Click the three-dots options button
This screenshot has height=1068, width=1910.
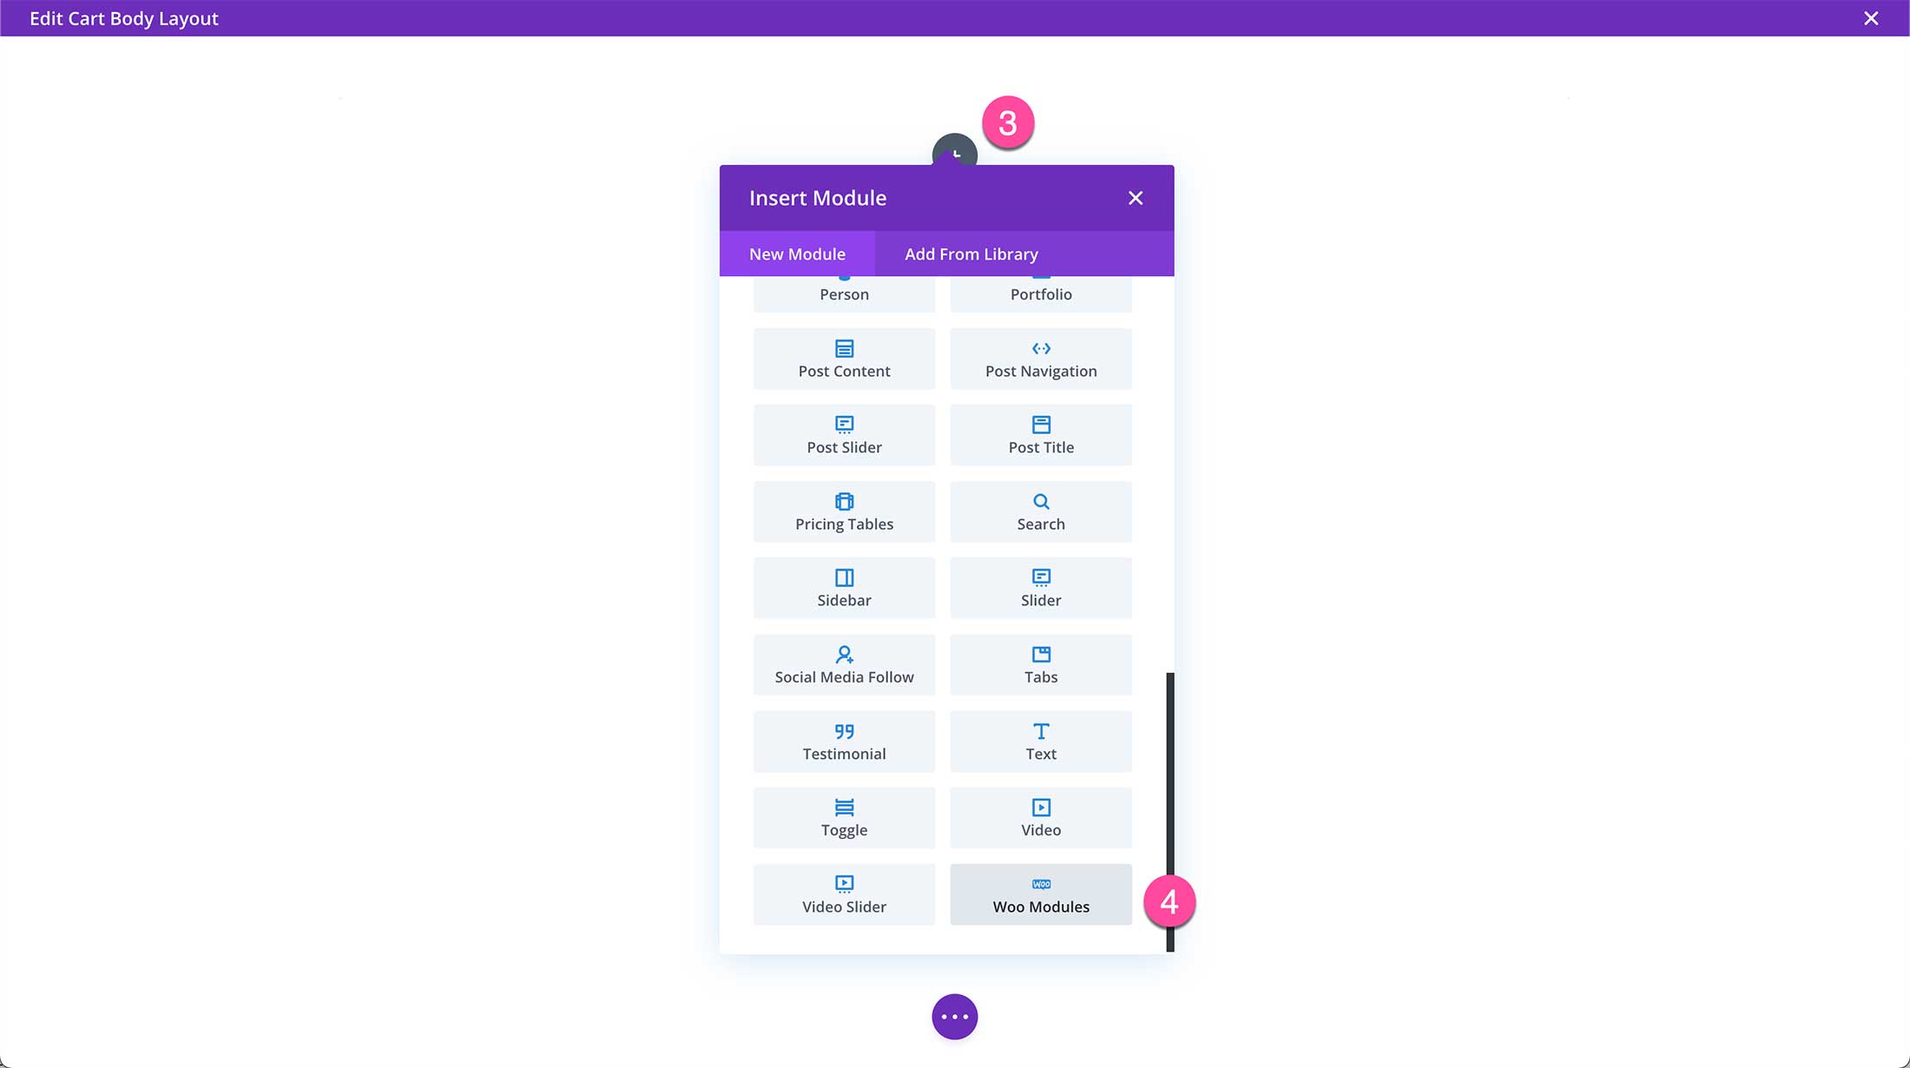click(x=953, y=1016)
